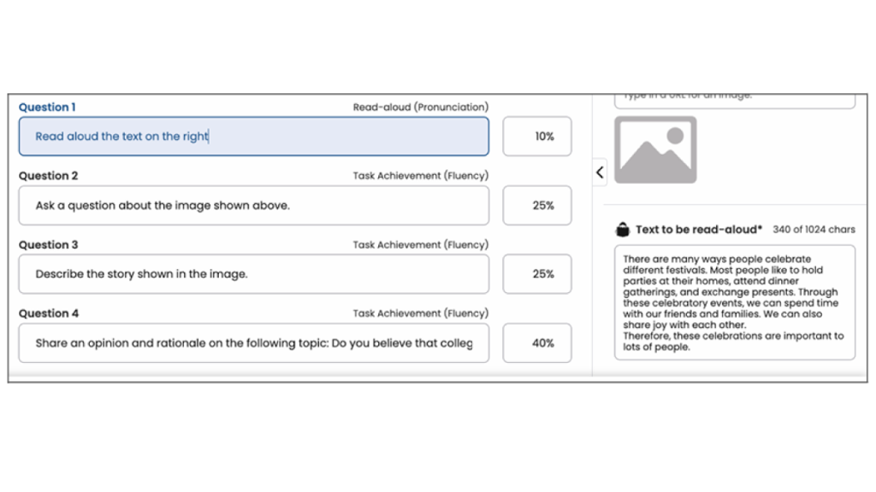This screenshot has height=492, width=876.
Task: Click the Question 1 heading label
Action: point(47,107)
